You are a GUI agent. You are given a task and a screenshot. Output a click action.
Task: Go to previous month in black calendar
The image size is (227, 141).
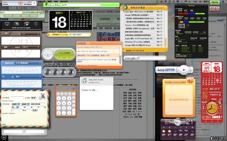[72, 12]
